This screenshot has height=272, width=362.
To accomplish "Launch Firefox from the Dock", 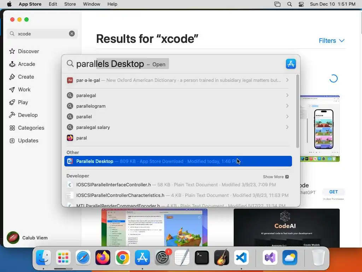I will click(103, 257).
